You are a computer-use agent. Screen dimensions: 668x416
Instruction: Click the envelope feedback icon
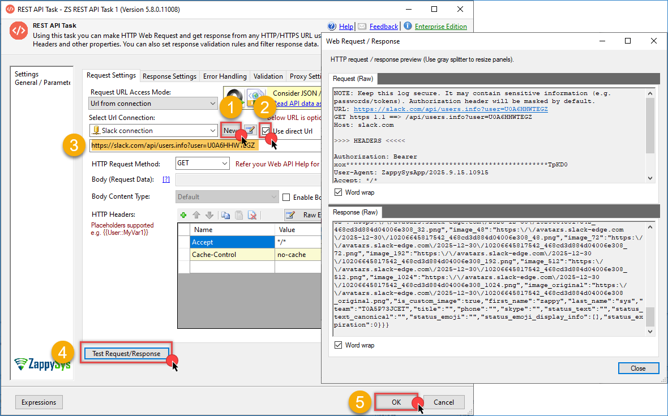click(x=362, y=26)
